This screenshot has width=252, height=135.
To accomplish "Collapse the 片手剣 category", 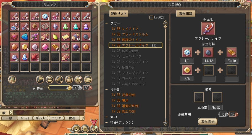I will click(107, 90).
